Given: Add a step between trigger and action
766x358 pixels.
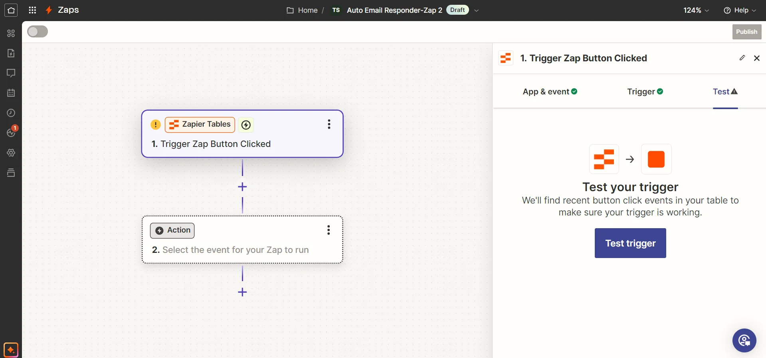Looking at the screenshot, I should click(242, 187).
